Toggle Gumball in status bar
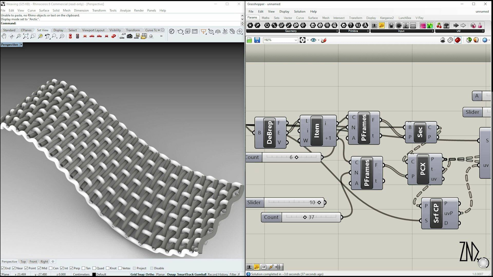The image size is (493, 277). point(201,274)
